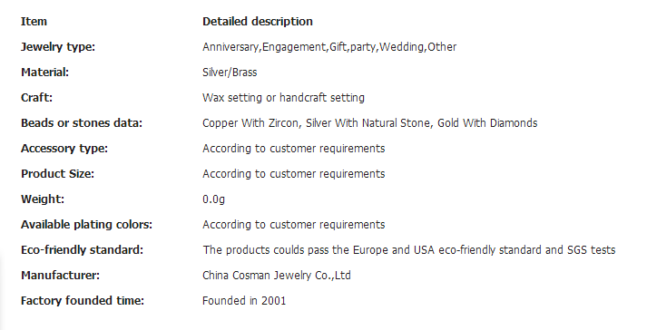Click the 'Eco-friendly standard:' label
This screenshot has width=647, height=330.
(82, 250)
